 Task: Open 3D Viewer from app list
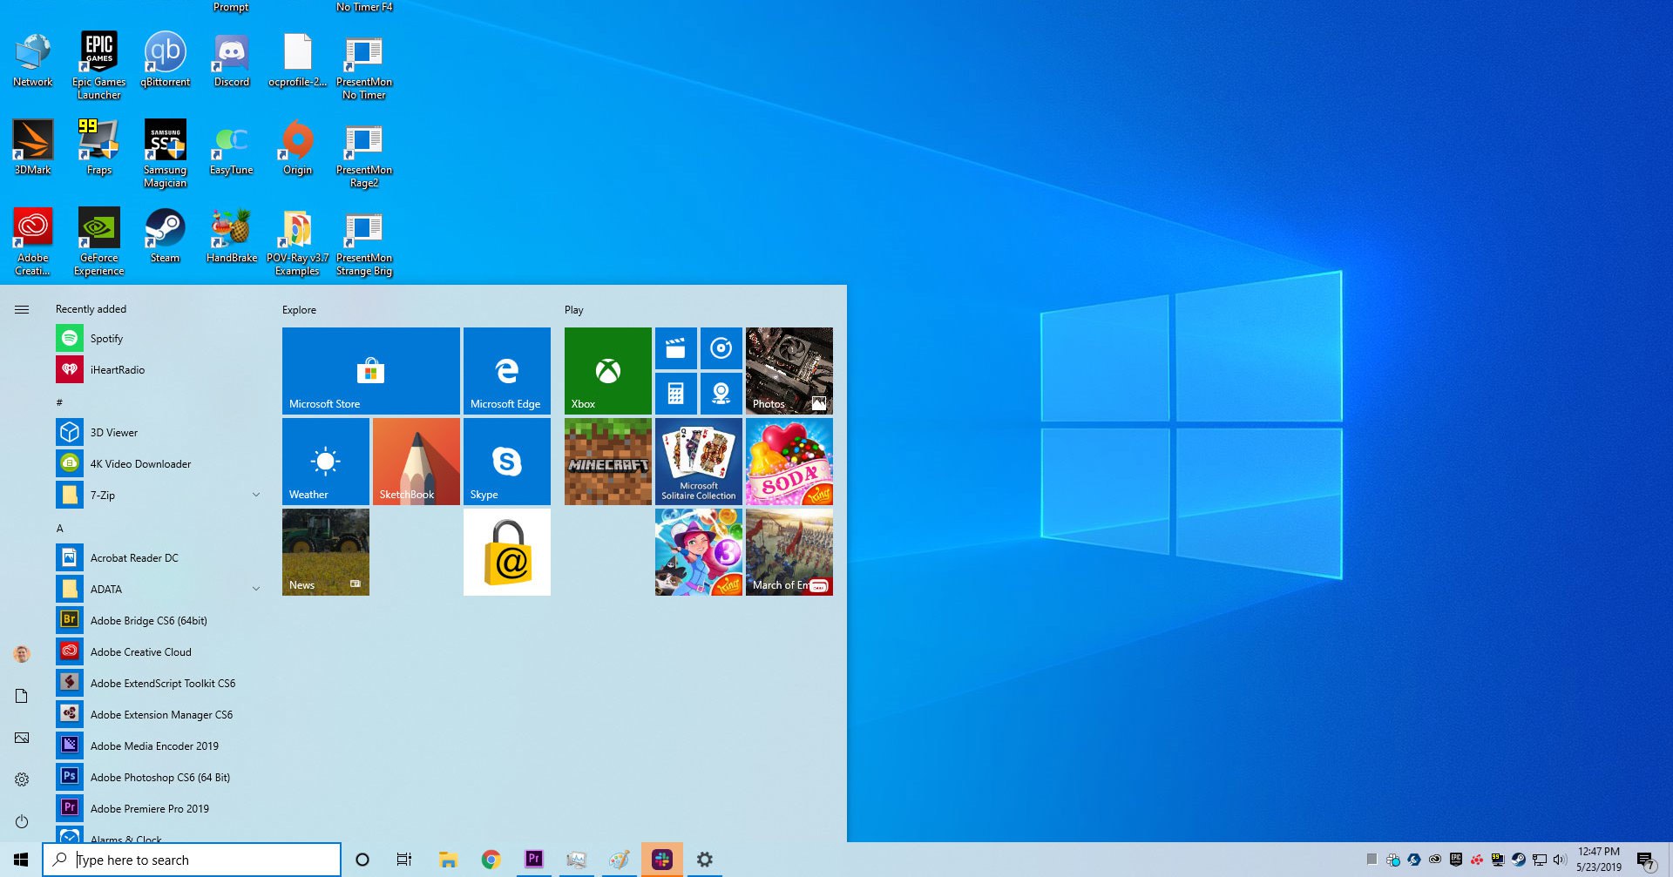pos(159,432)
